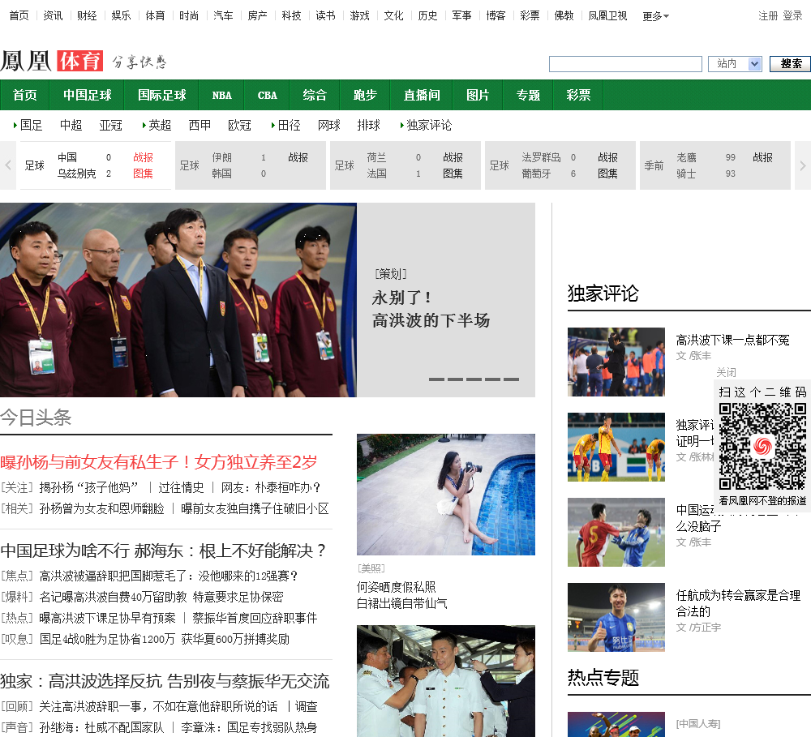Open the 直播间 tab
This screenshot has width=811, height=737.
tap(422, 95)
